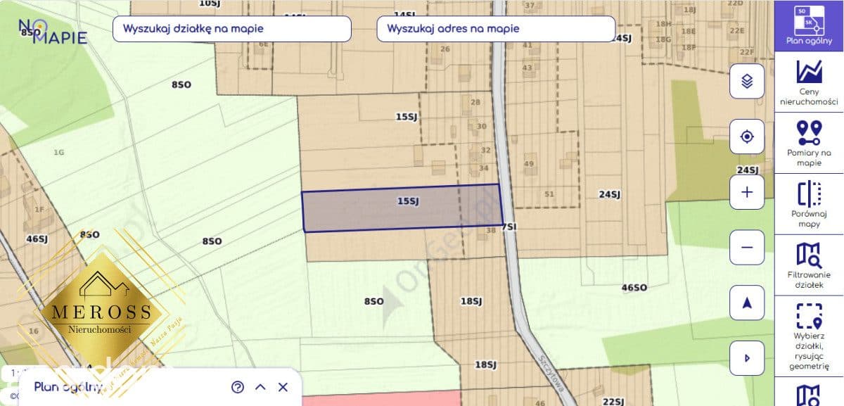The image size is (844, 406).
Task: Open Porównaj mapy comparison tool
Action: 809,204
